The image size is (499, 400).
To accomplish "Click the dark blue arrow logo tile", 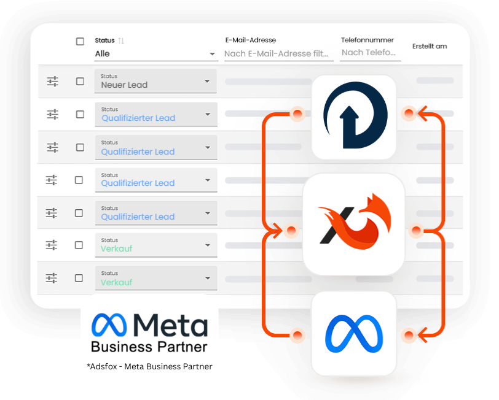I will click(353, 117).
